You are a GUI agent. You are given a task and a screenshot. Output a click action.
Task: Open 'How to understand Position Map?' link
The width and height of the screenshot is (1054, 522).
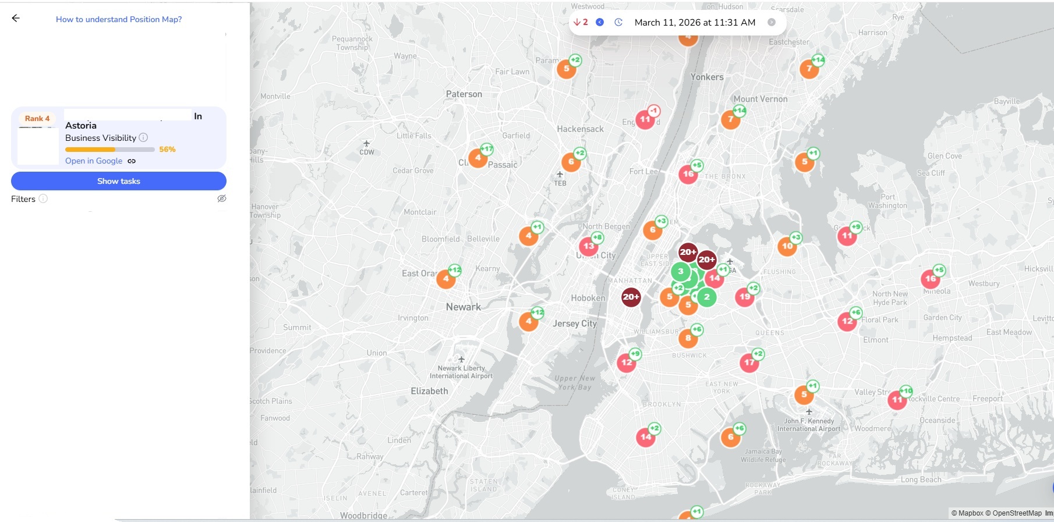pos(119,19)
